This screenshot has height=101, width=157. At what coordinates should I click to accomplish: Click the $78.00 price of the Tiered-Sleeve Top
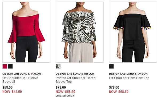pyautogui.click(x=61, y=88)
